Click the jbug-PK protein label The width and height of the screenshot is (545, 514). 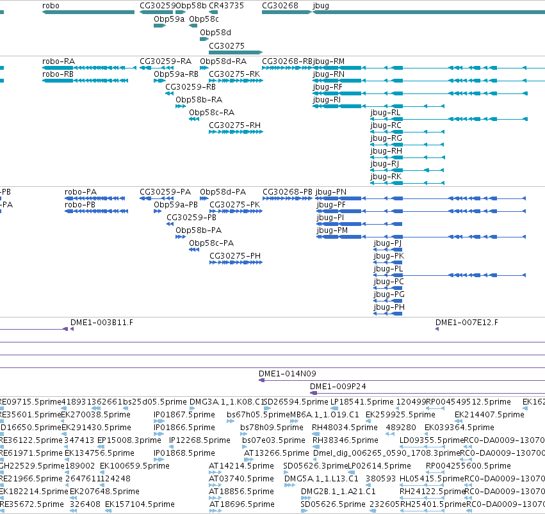coord(389,256)
